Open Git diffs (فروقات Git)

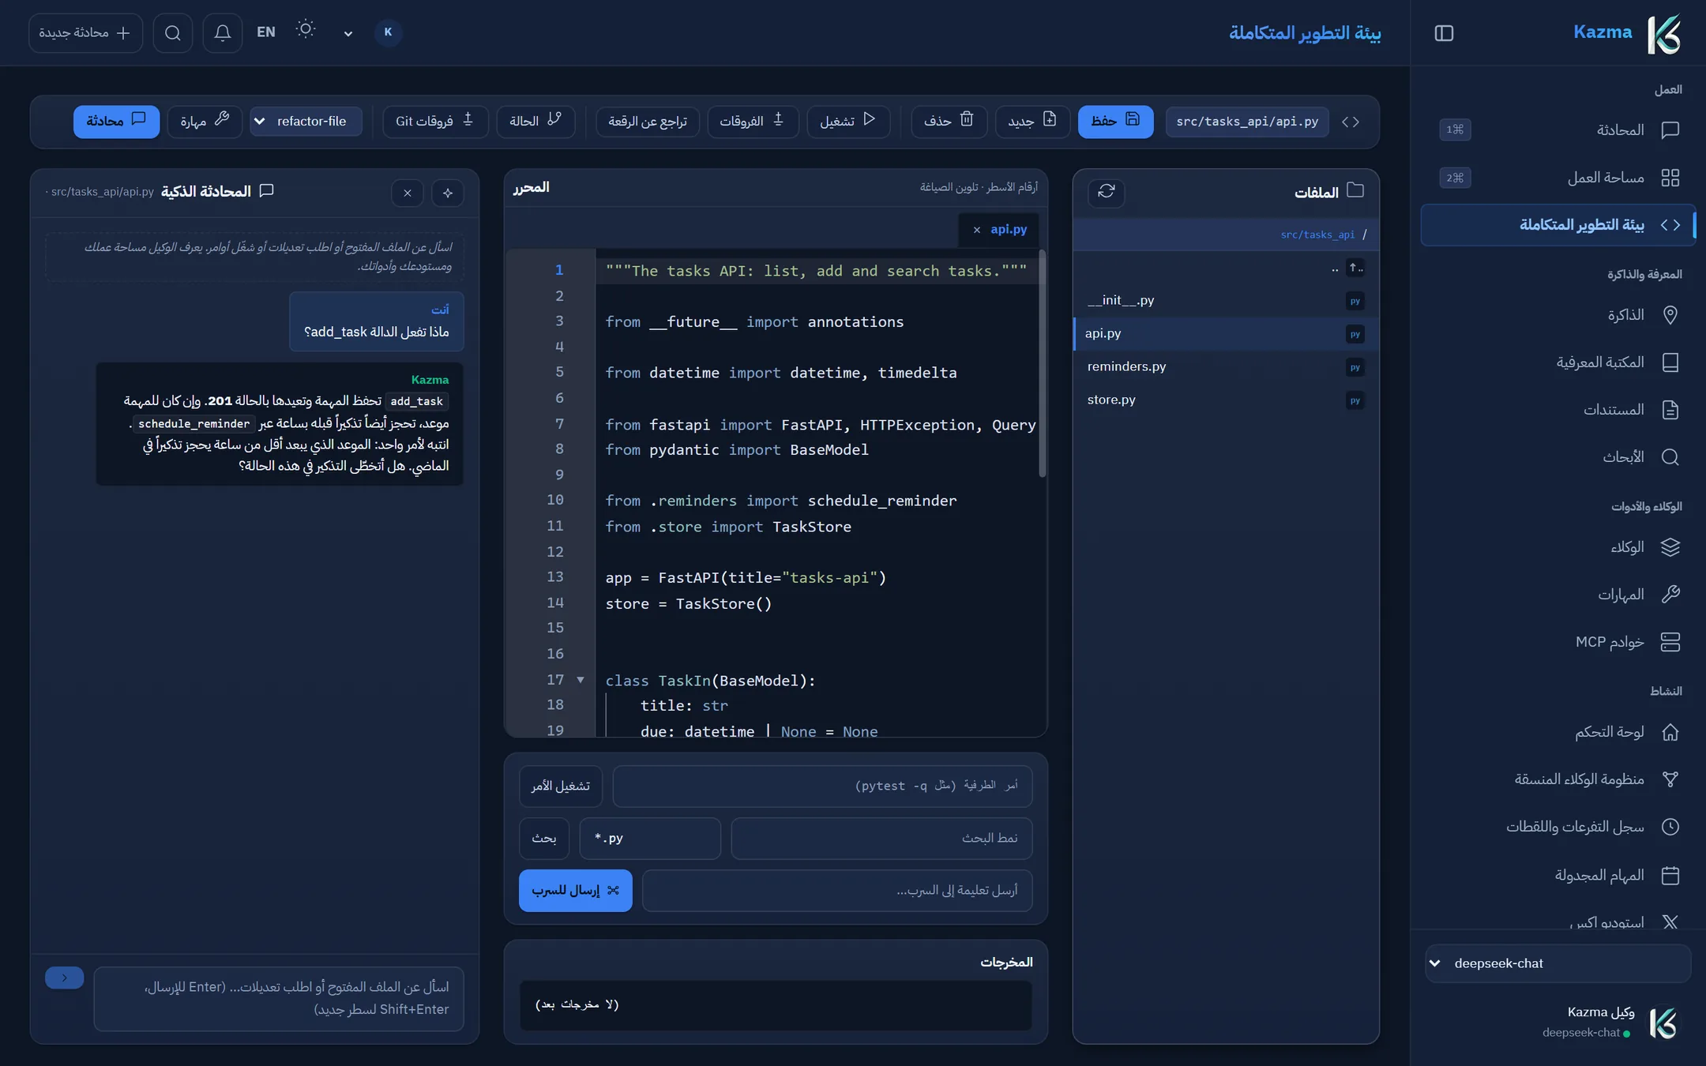(x=434, y=122)
